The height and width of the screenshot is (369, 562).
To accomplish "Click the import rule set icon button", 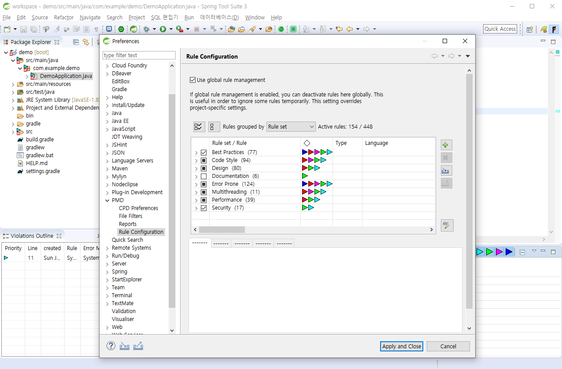I will pyautogui.click(x=447, y=171).
